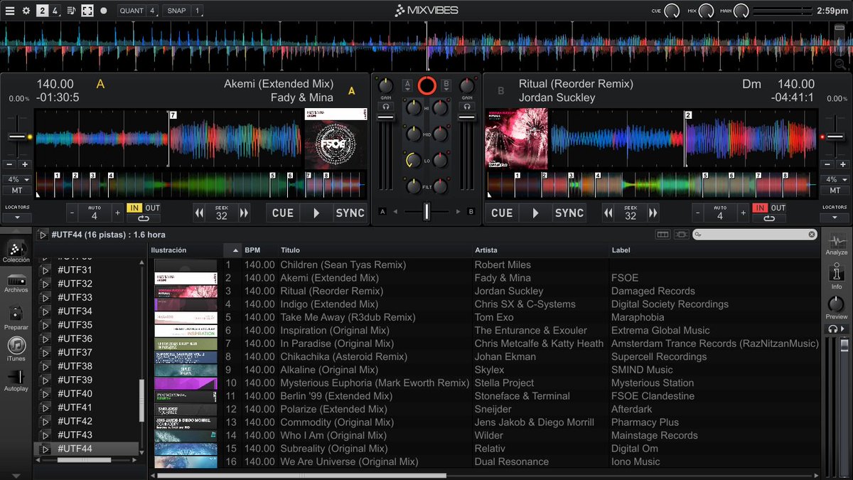This screenshot has height=480, width=853.
Task: Set loop OUT on deck A
Action: (x=152, y=208)
